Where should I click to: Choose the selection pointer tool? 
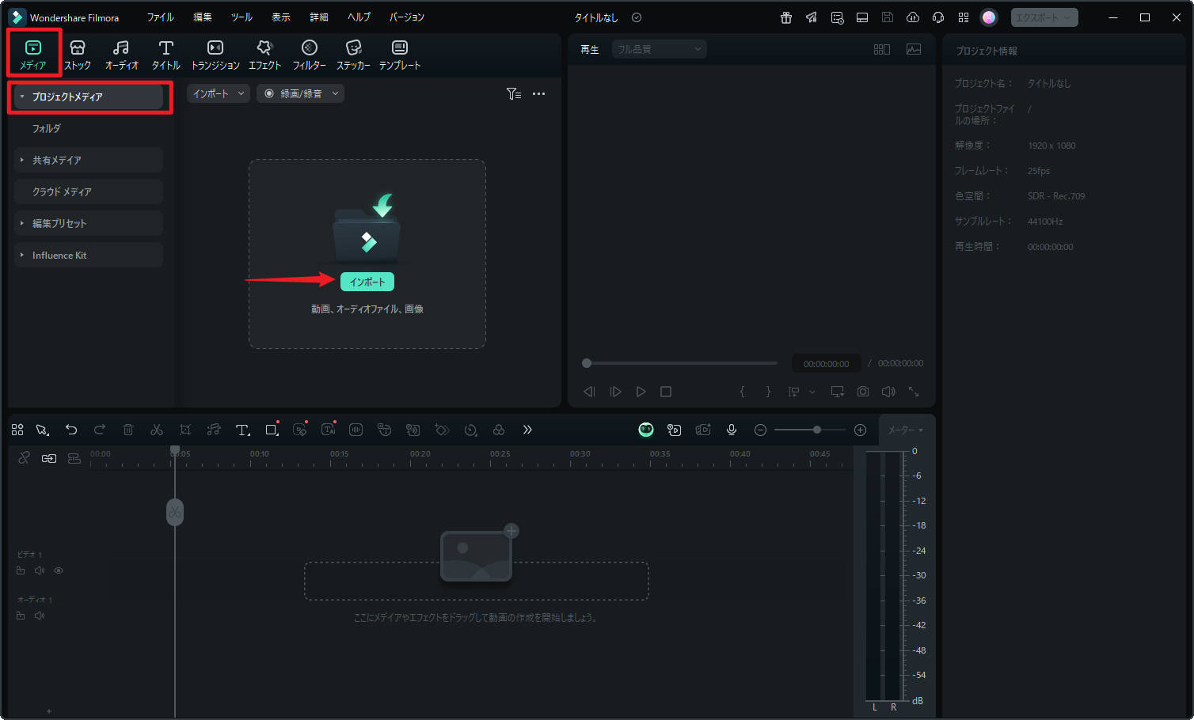pyautogui.click(x=43, y=430)
